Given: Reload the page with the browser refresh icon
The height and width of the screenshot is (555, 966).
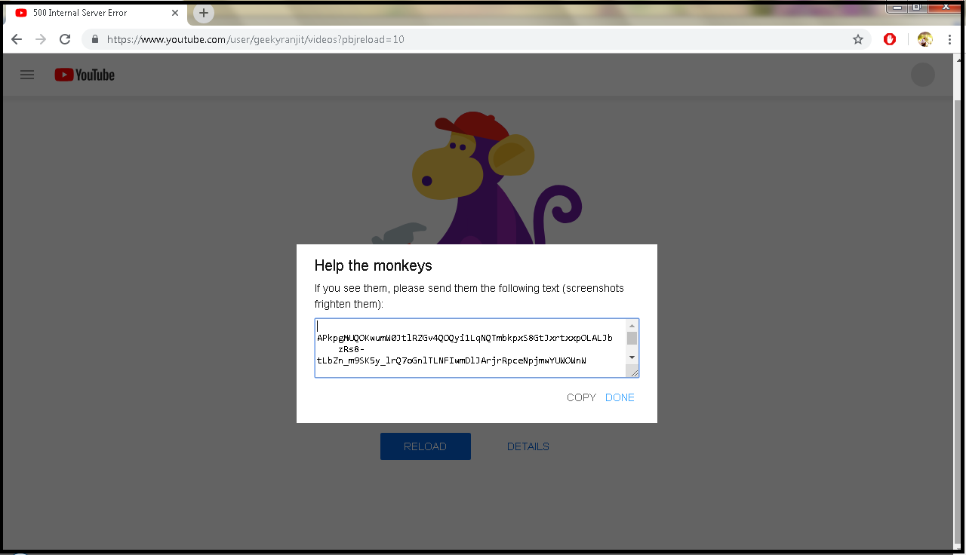Looking at the screenshot, I should (65, 39).
